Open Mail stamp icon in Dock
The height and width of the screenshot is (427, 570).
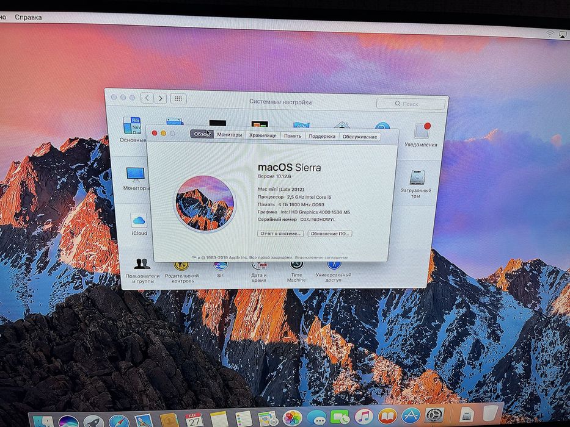pyautogui.click(x=144, y=420)
